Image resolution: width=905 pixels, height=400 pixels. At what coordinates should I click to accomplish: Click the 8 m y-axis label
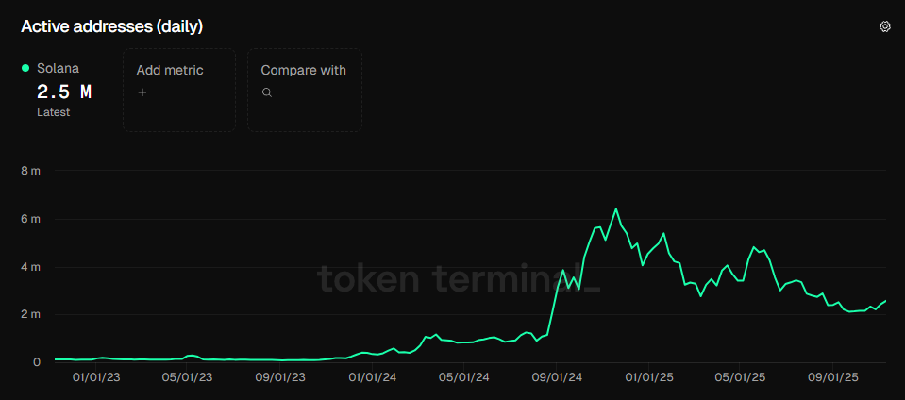(30, 172)
